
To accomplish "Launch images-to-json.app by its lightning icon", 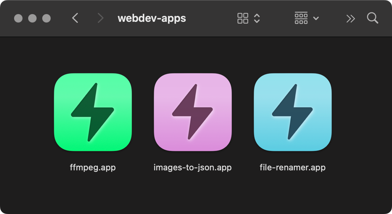I will pyautogui.click(x=192, y=113).
